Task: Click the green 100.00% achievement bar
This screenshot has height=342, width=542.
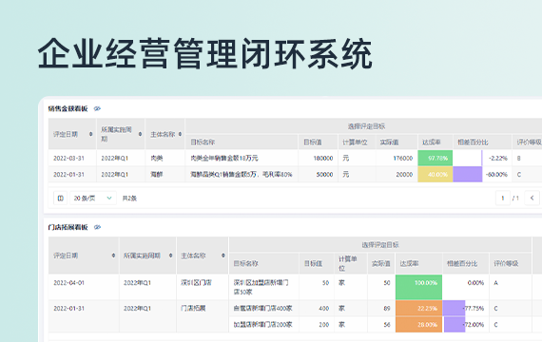Action: pyautogui.click(x=418, y=287)
